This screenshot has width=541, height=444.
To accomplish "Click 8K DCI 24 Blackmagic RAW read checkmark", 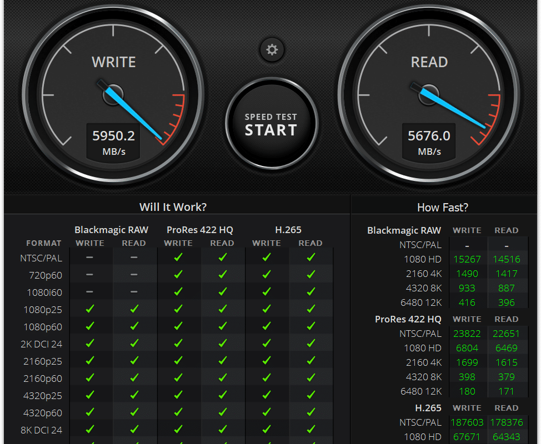I will pyautogui.click(x=134, y=430).
